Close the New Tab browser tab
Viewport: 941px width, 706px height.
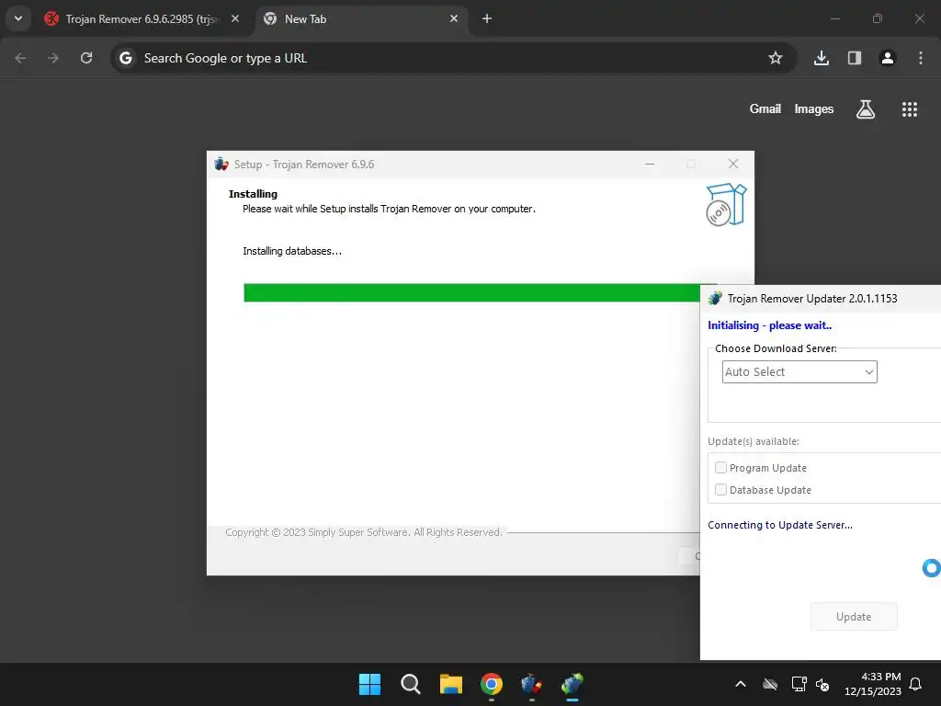454,18
